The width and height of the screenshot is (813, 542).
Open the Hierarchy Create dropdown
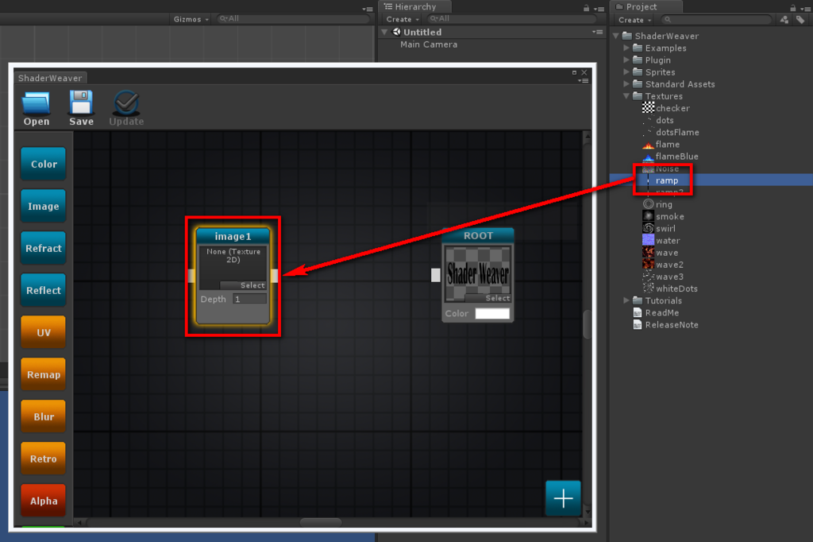tap(403, 19)
